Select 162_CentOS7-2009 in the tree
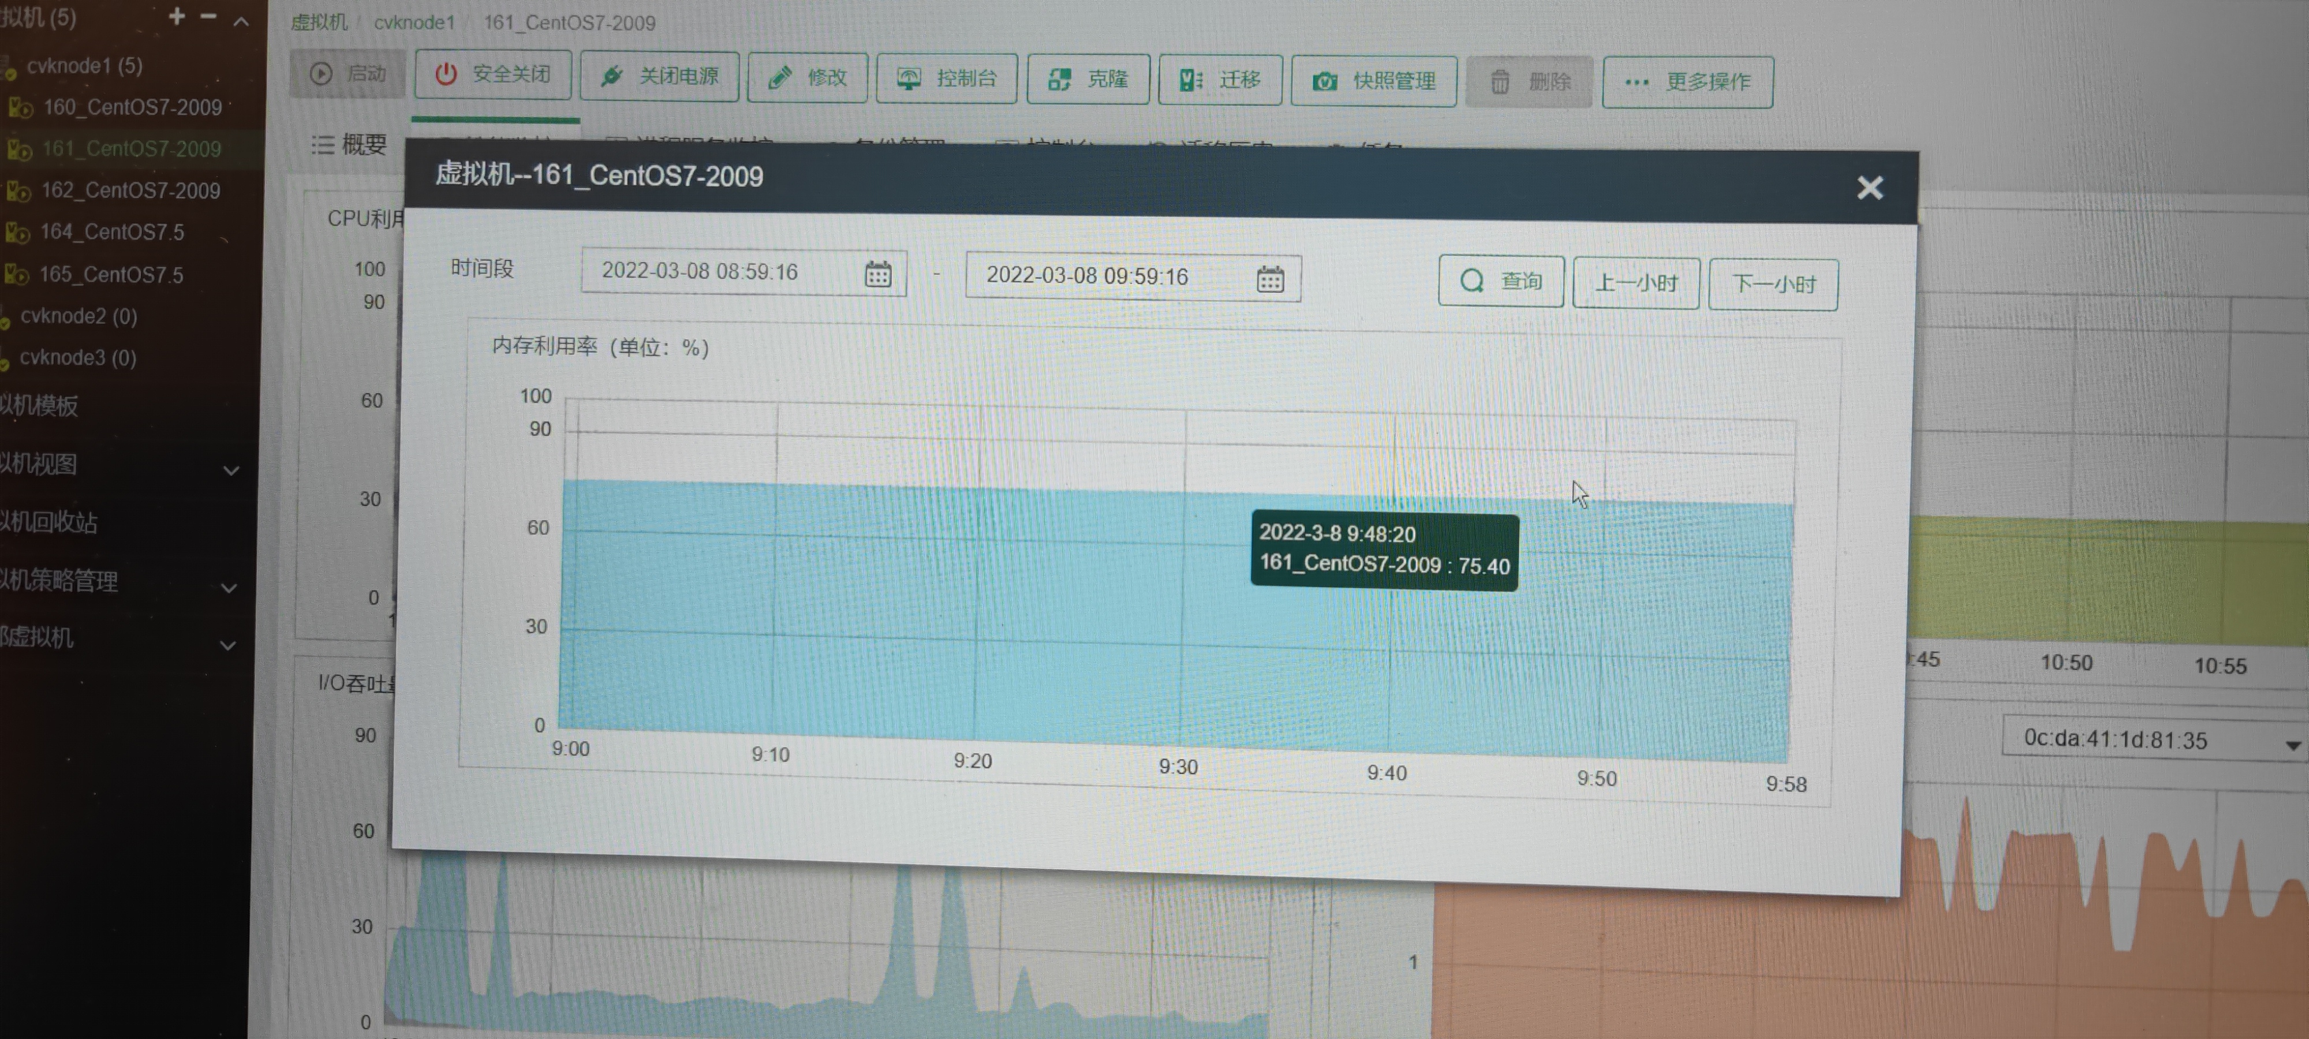Viewport: 2309px width, 1039px height. [x=130, y=190]
